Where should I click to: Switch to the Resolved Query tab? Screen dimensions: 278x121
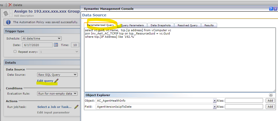(188, 25)
